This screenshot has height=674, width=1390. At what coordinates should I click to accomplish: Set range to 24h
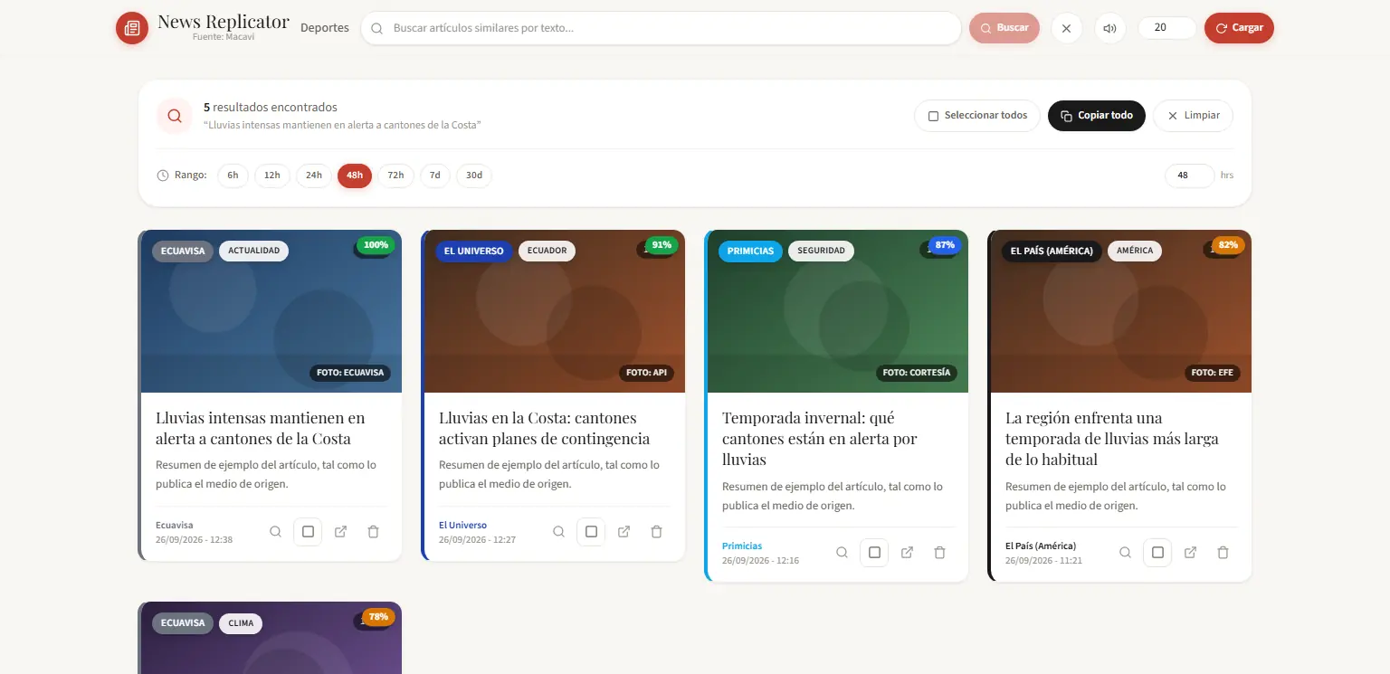tap(313, 176)
